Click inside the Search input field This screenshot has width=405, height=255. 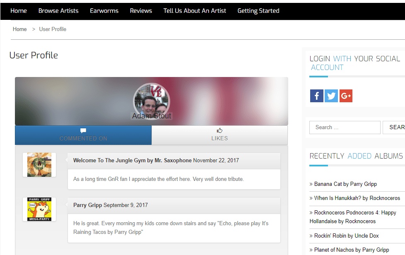[x=345, y=127]
